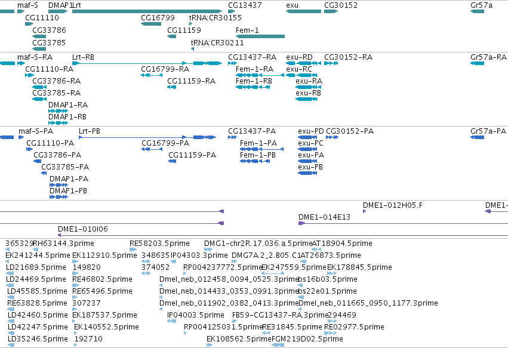The width and height of the screenshot is (508, 348).
Task: Select the DME1-014E13 clone line
Action: [403, 223]
